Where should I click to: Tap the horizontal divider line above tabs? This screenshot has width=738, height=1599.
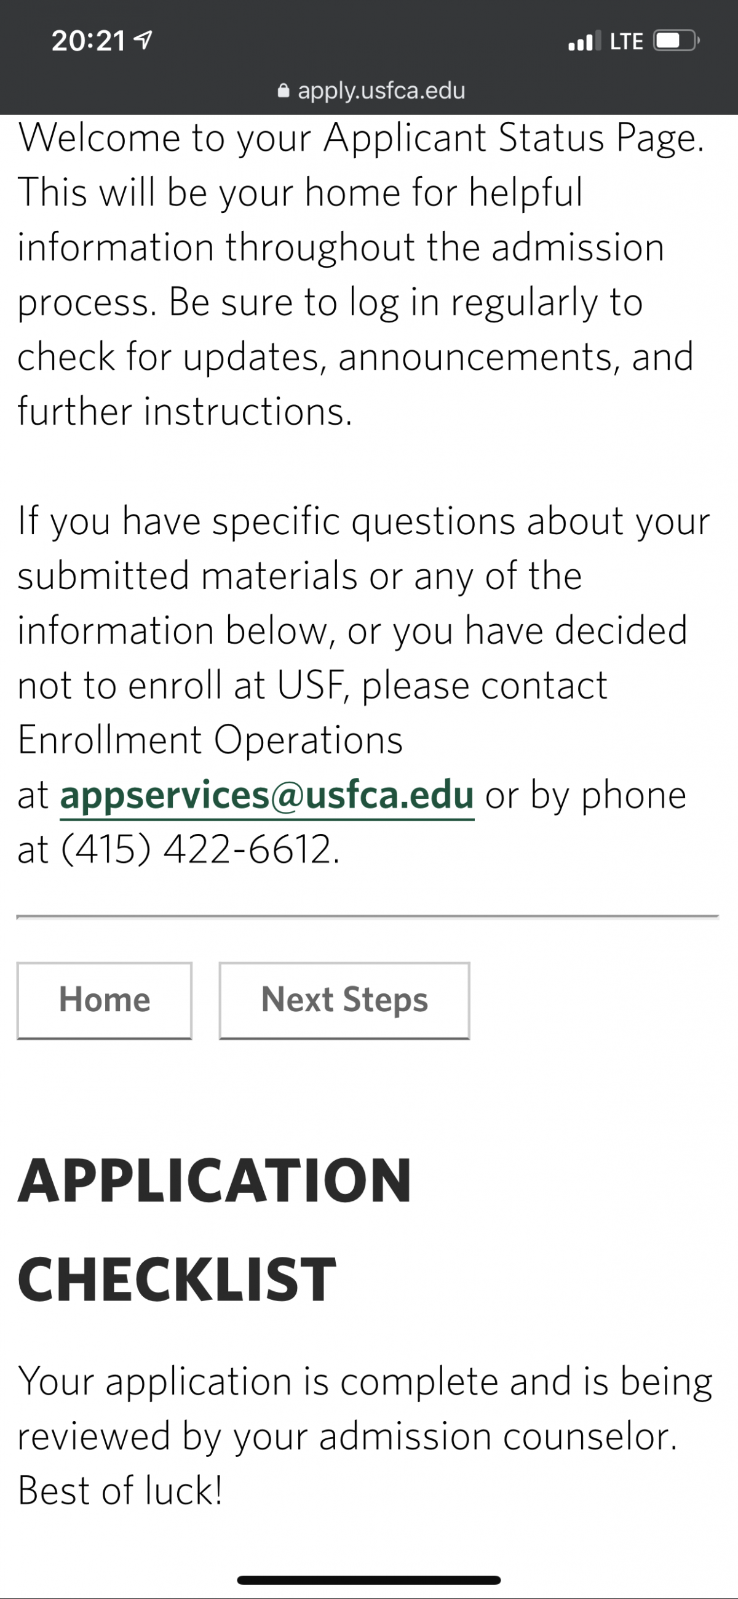pos(368,916)
